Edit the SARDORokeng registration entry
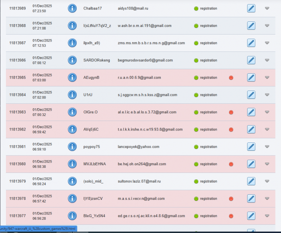The image size is (281, 233). pos(251,60)
